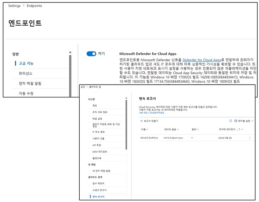Image resolution: width=259 pixels, height=202 pixels.
Task: Go to the Endpoints breadcrumb
Action: click(34, 6)
